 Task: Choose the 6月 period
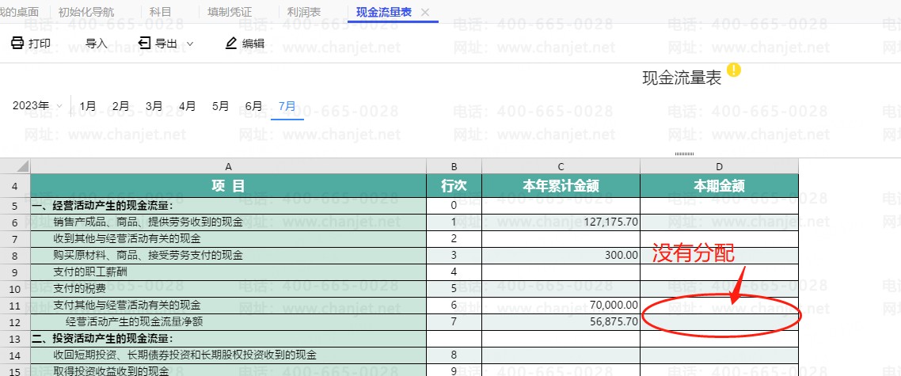coord(254,106)
